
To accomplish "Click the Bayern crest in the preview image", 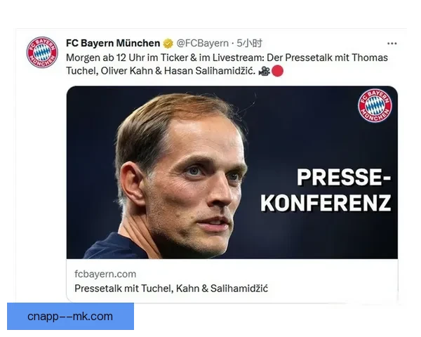I will [x=375, y=105].
